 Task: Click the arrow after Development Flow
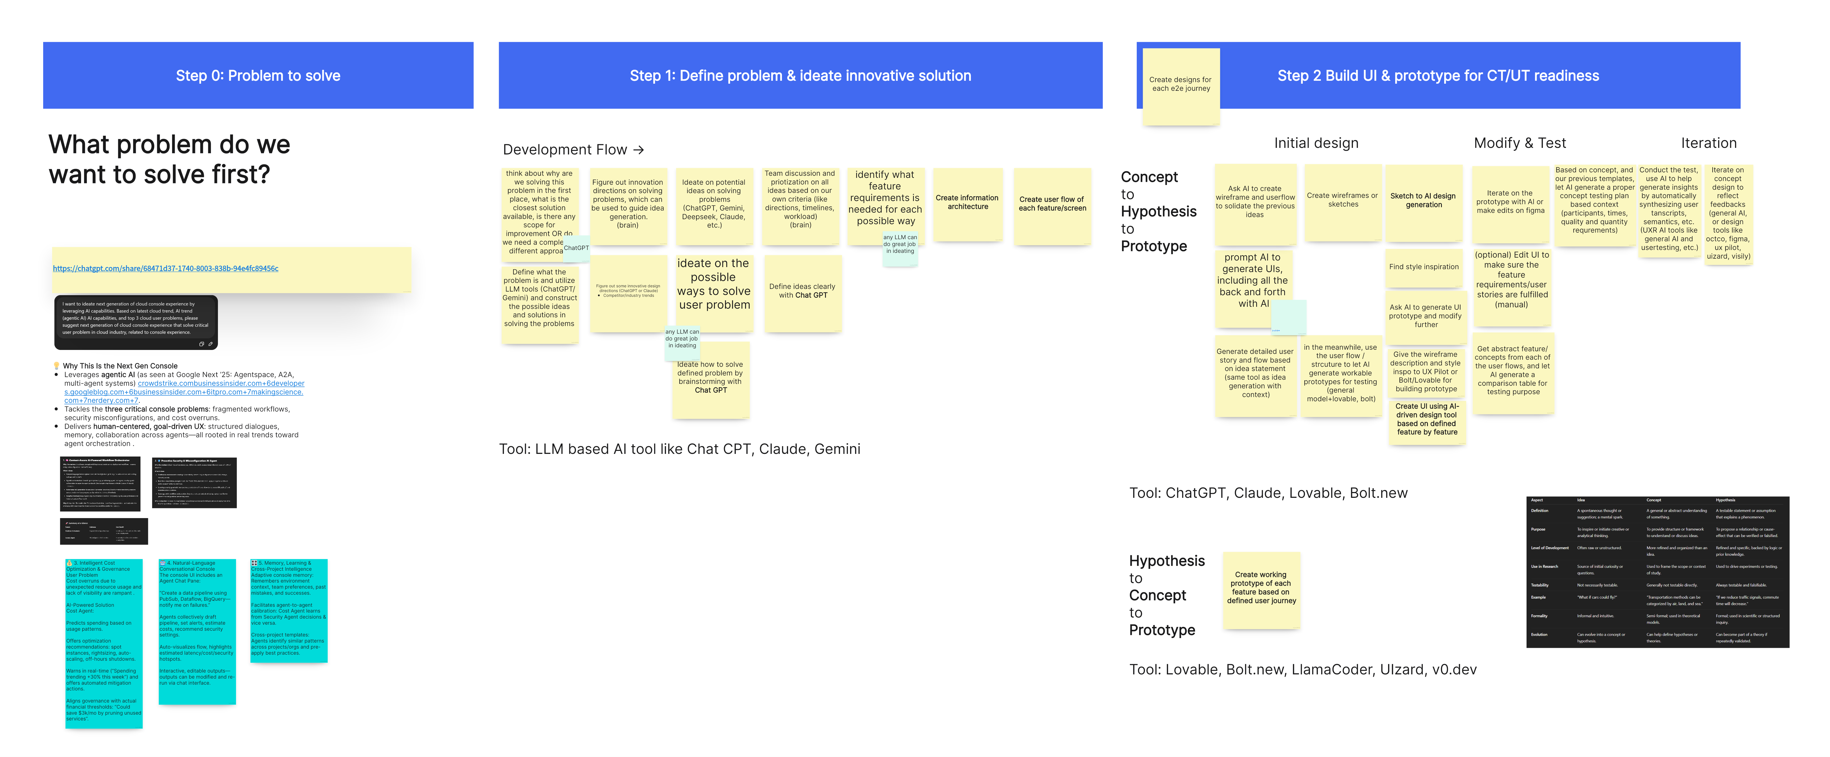[639, 150]
